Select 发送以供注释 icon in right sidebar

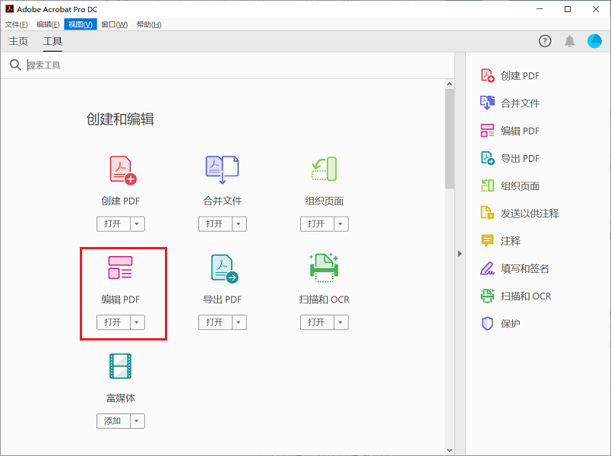(x=487, y=214)
